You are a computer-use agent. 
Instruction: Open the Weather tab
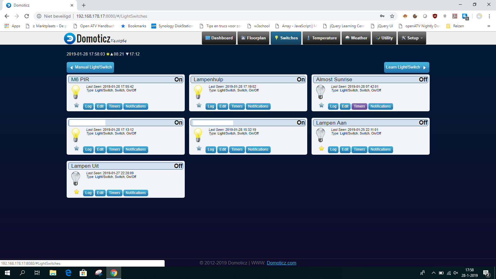point(356,38)
